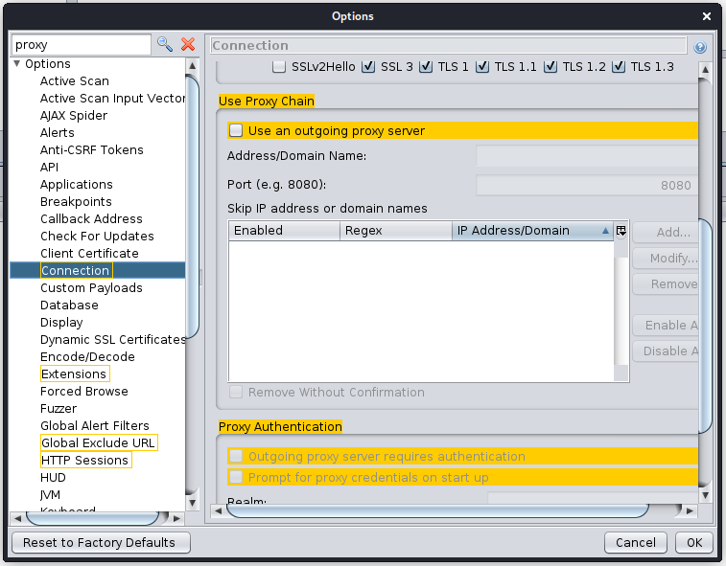Click the left arrow of the tree's horizontal scrollbar
This screenshot has width=726, height=566.
coord(16,517)
